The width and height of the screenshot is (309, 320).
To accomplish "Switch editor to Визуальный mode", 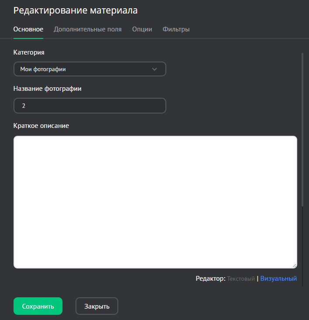I will click(278, 279).
